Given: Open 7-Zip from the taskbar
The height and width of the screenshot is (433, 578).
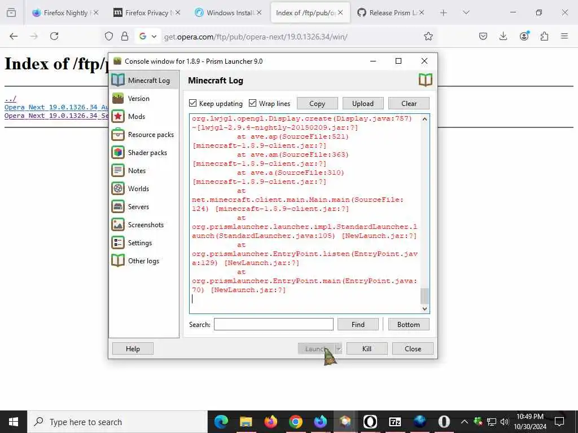Looking at the screenshot, I should pos(395,422).
